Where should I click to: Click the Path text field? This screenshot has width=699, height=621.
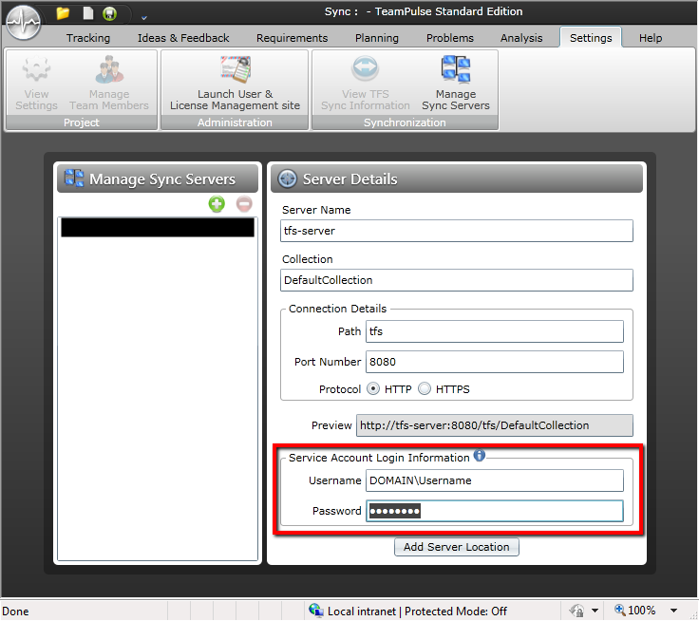(495, 331)
